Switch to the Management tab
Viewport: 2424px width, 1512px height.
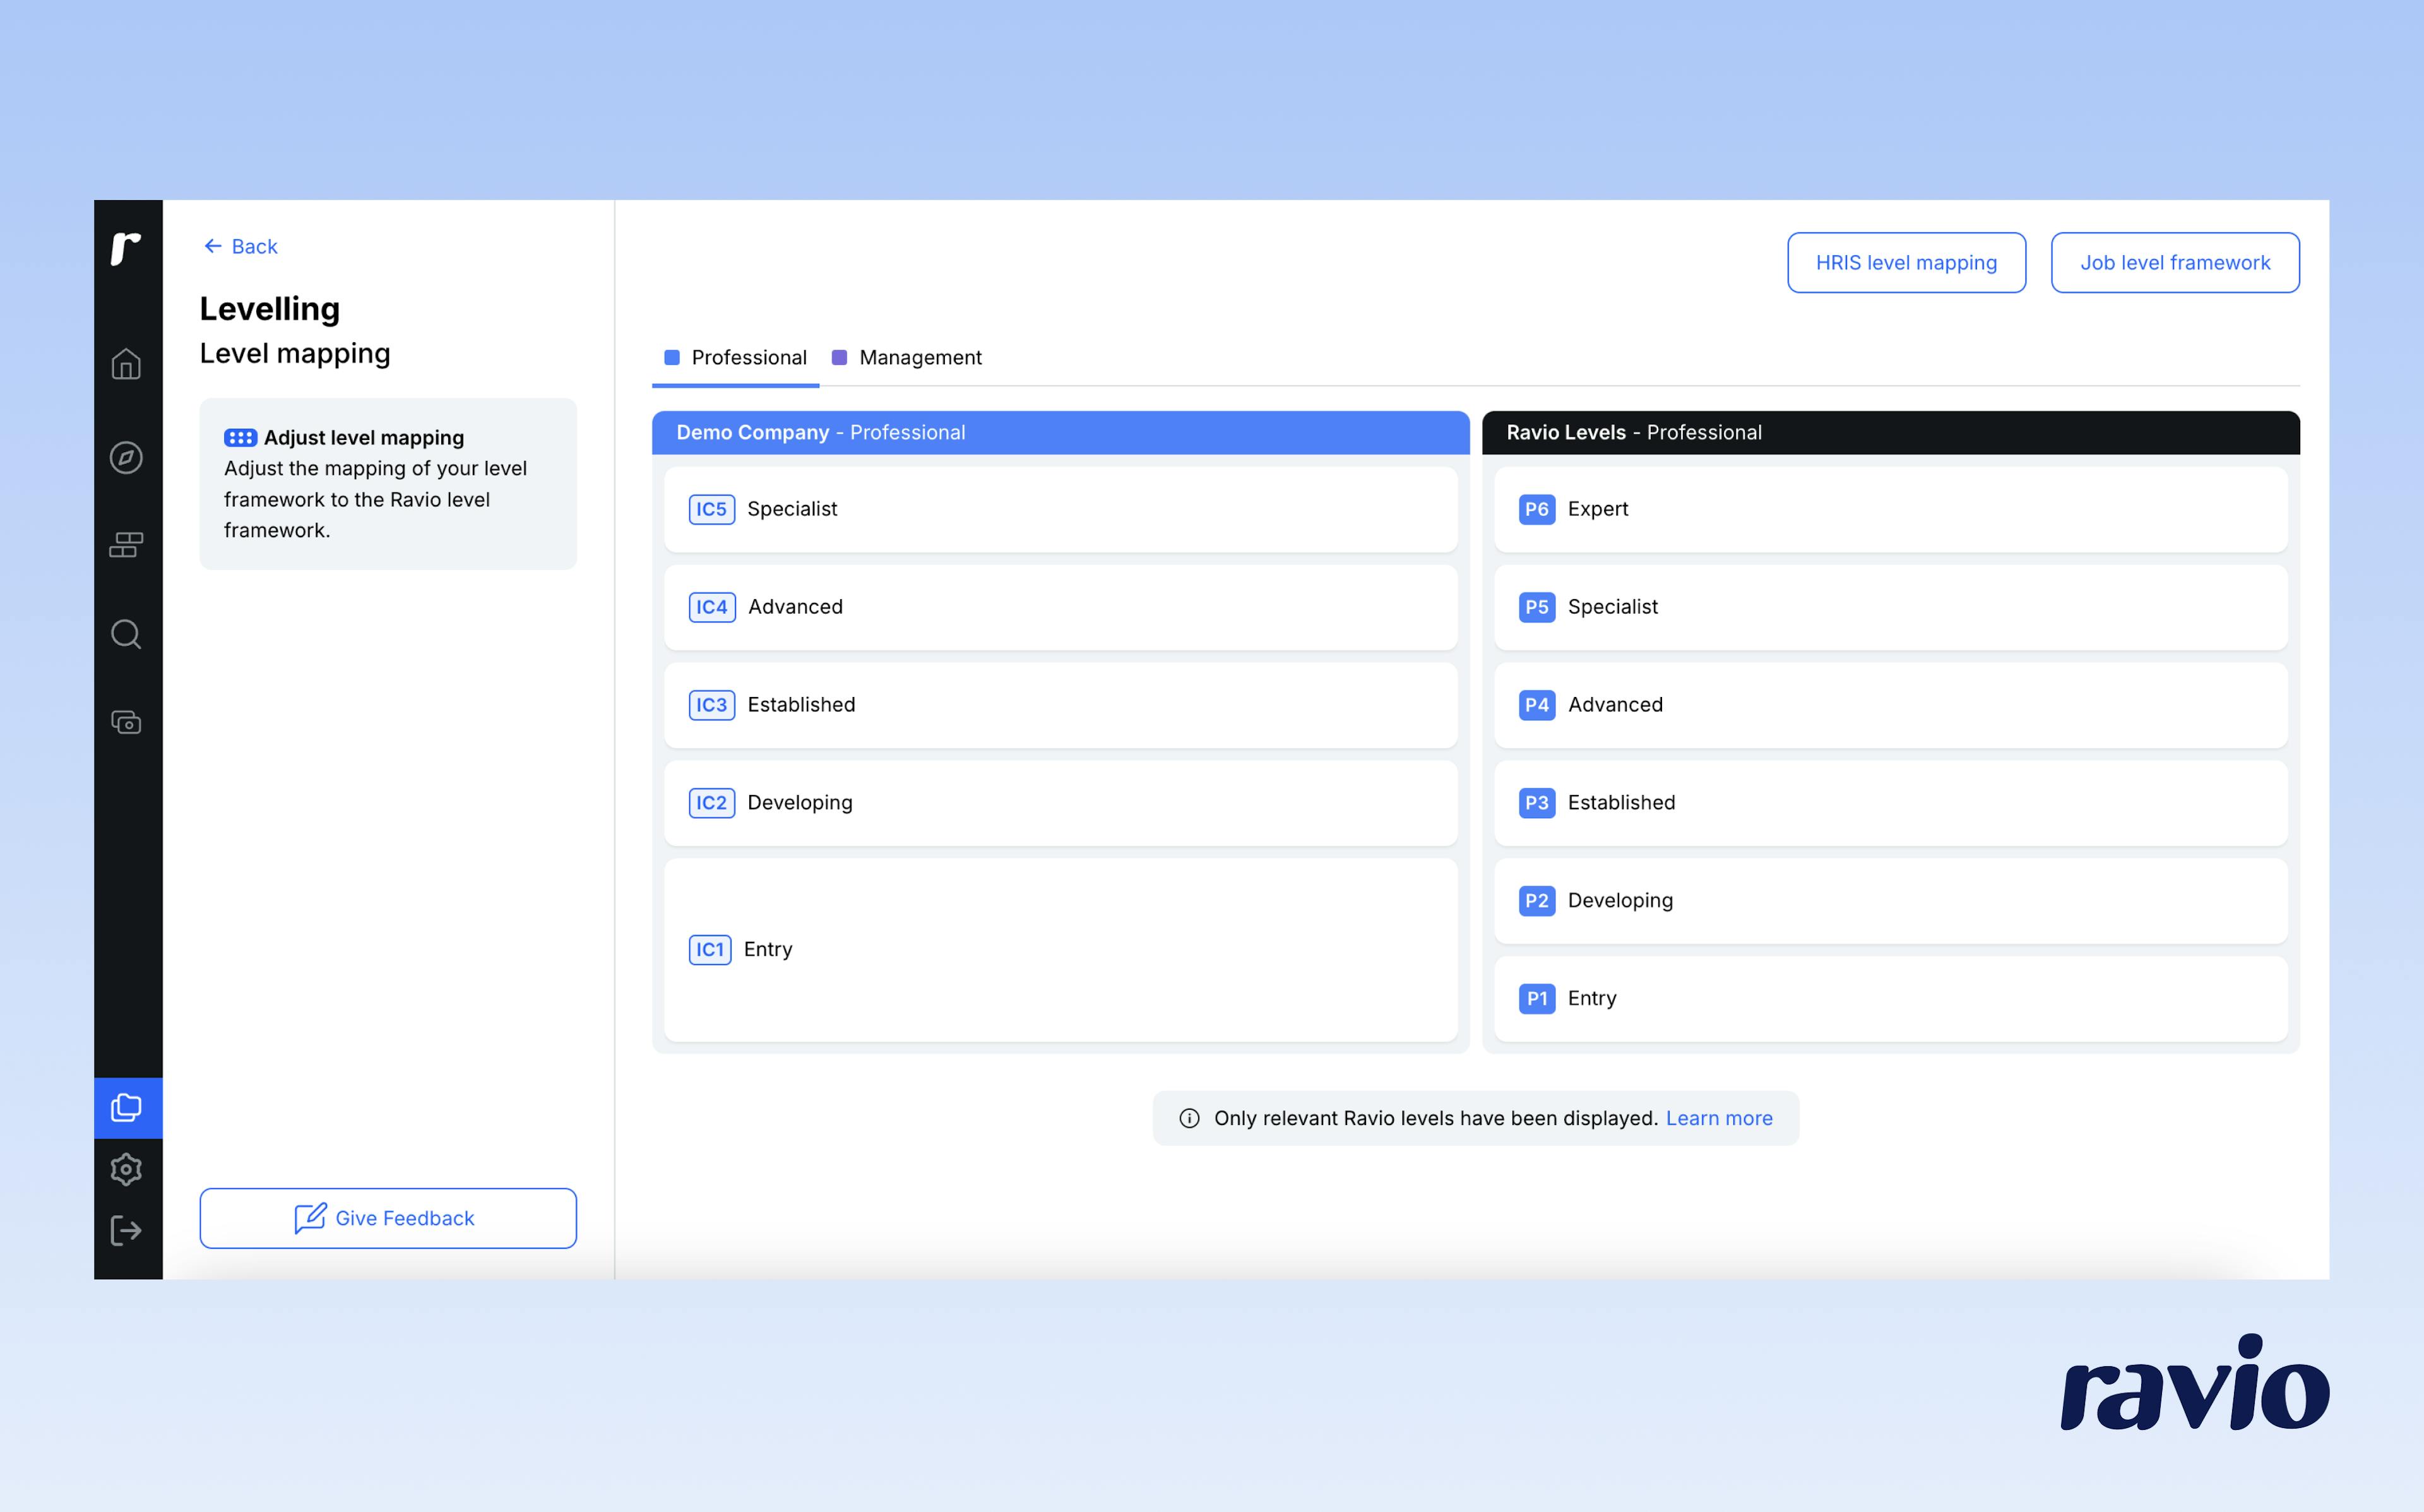pos(920,357)
